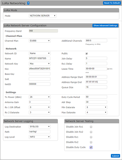This screenshot has height=160, width=122.
Task: Click the Lease Time field 60-00-00
Action: click(96, 68)
